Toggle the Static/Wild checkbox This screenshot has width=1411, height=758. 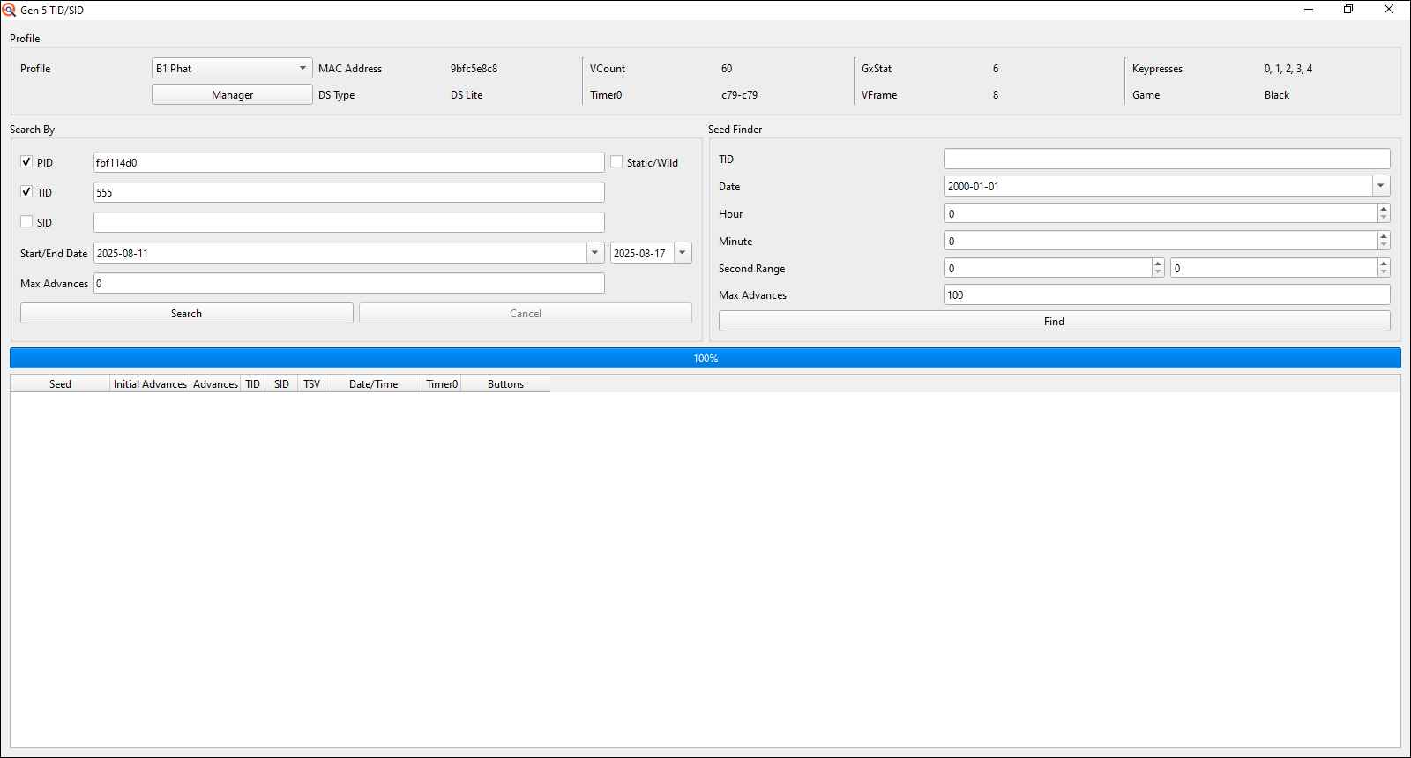pyautogui.click(x=616, y=162)
